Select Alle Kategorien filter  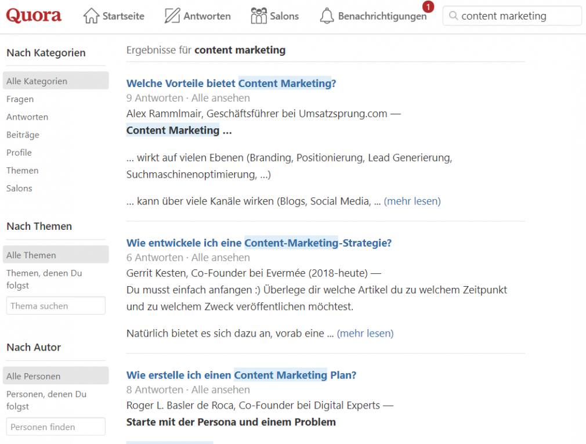click(56, 81)
